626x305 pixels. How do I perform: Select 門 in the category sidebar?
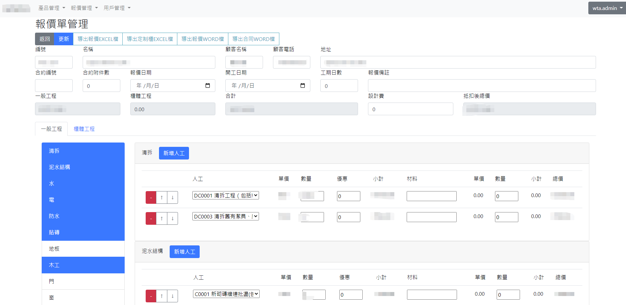[x=83, y=281]
